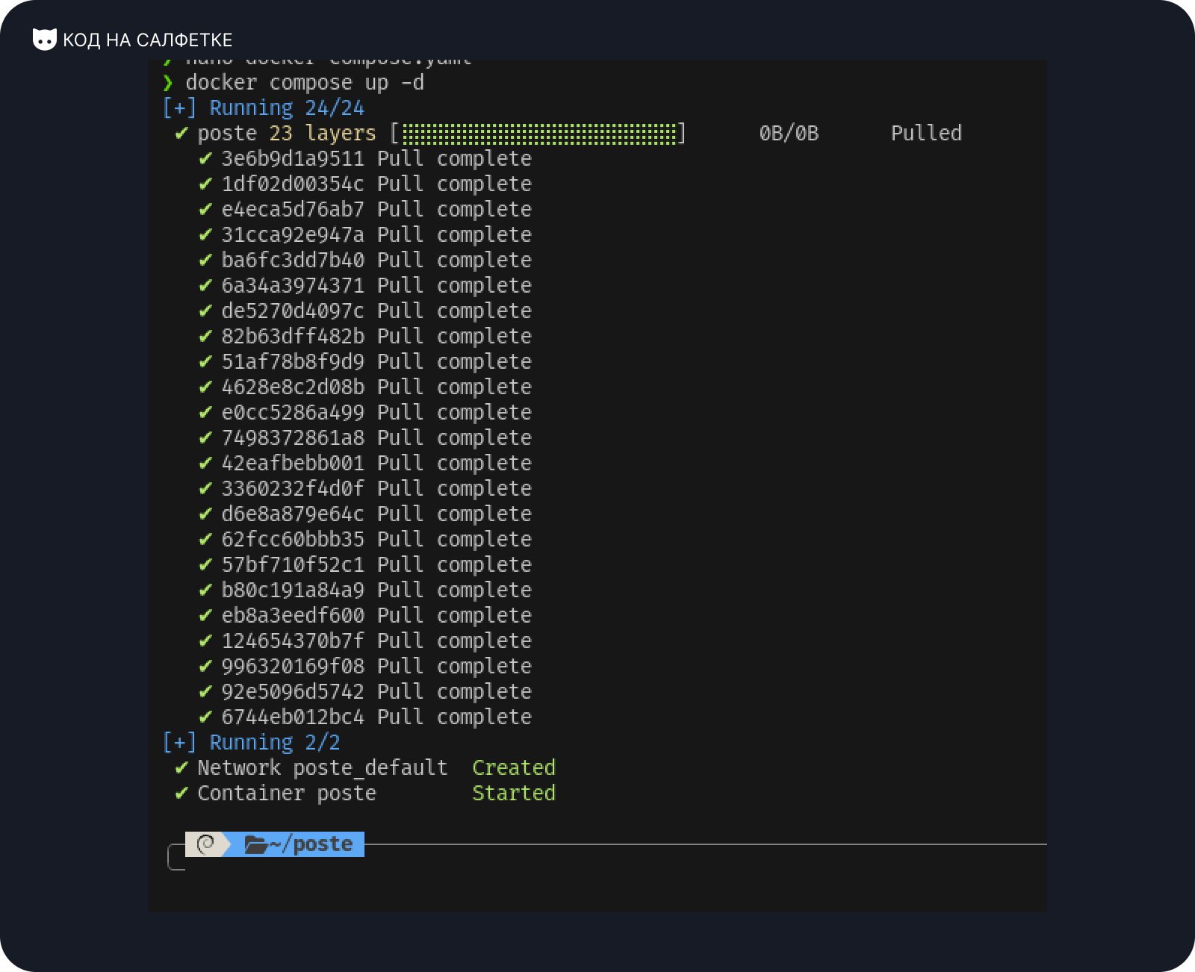
Task: Click 'Container poste' text
Action: coord(287,793)
